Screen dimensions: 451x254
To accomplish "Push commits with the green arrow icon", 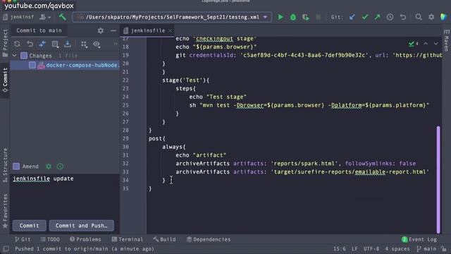I will [x=377, y=17].
